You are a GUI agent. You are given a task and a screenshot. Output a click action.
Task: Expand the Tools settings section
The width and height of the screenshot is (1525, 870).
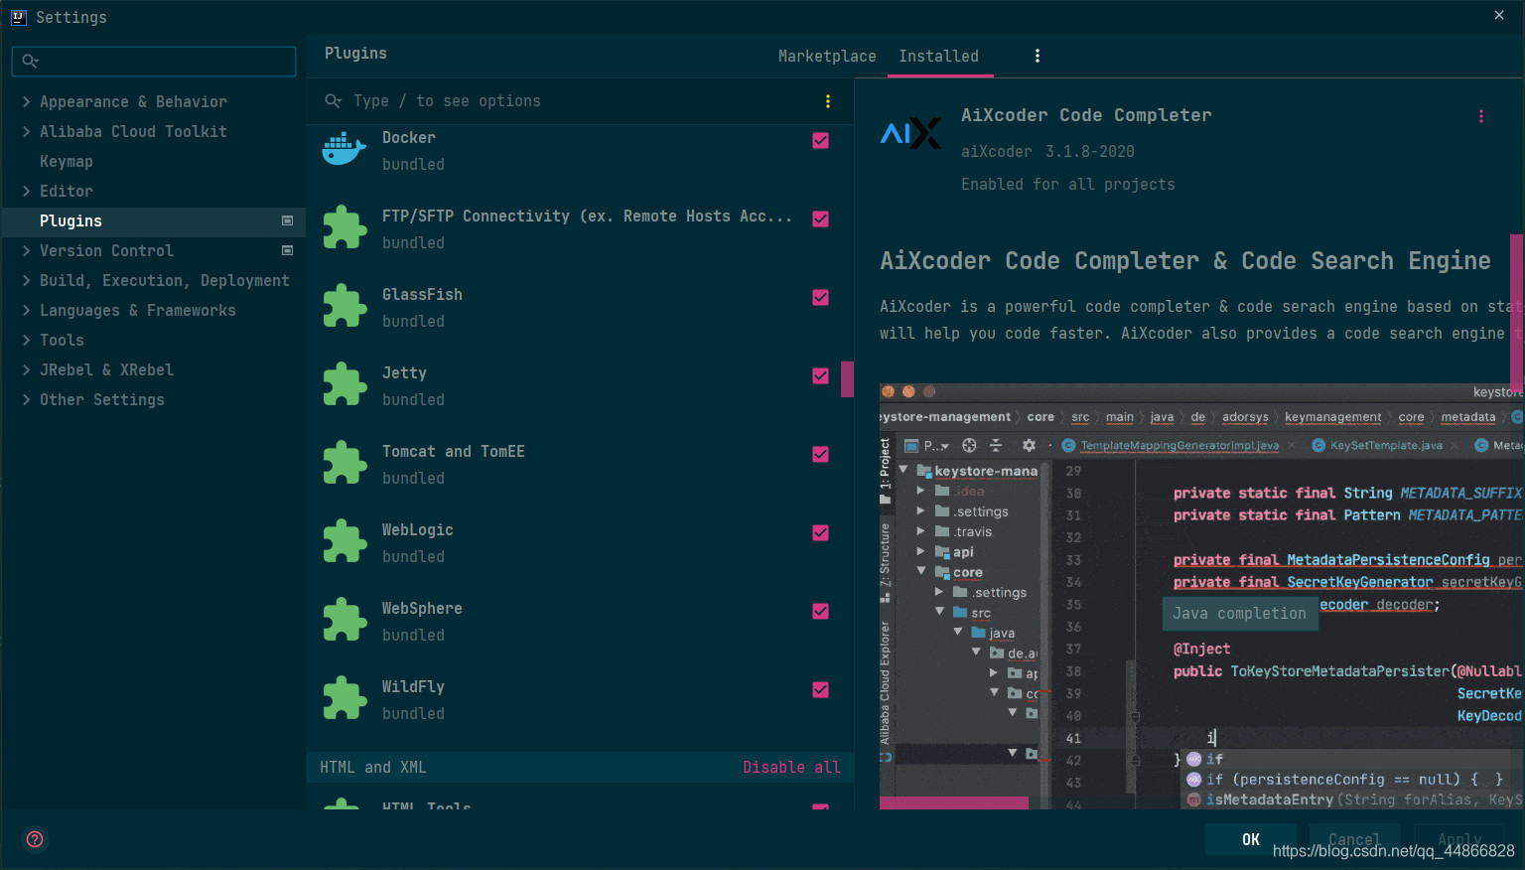pyautogui.click(x=26, y=340)
